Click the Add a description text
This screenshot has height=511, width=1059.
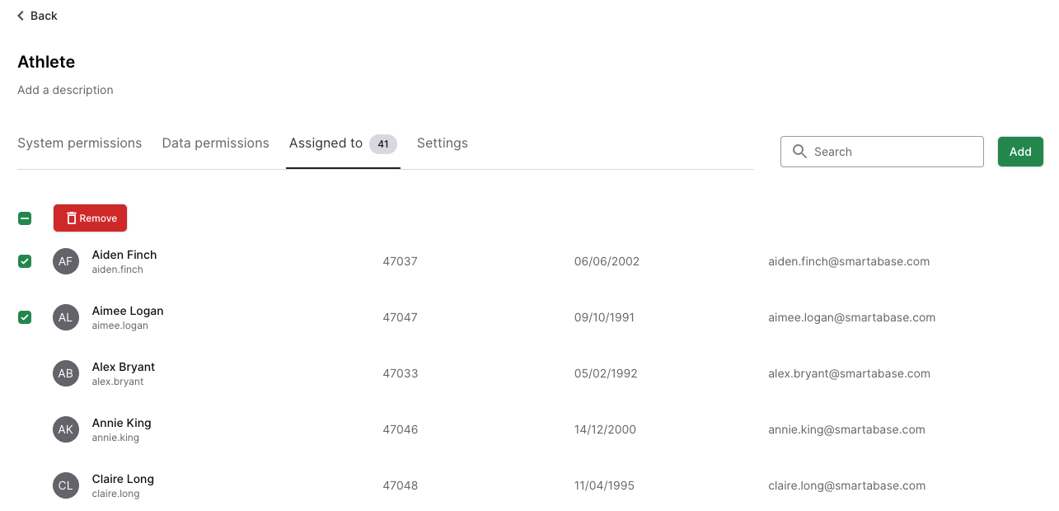tap(66, 90)
